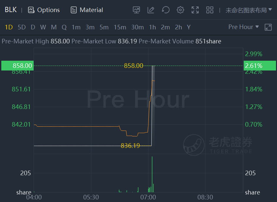Select the W weekly timeframe
This screenshot has height=202, width=277.
[x=43, y=27]
